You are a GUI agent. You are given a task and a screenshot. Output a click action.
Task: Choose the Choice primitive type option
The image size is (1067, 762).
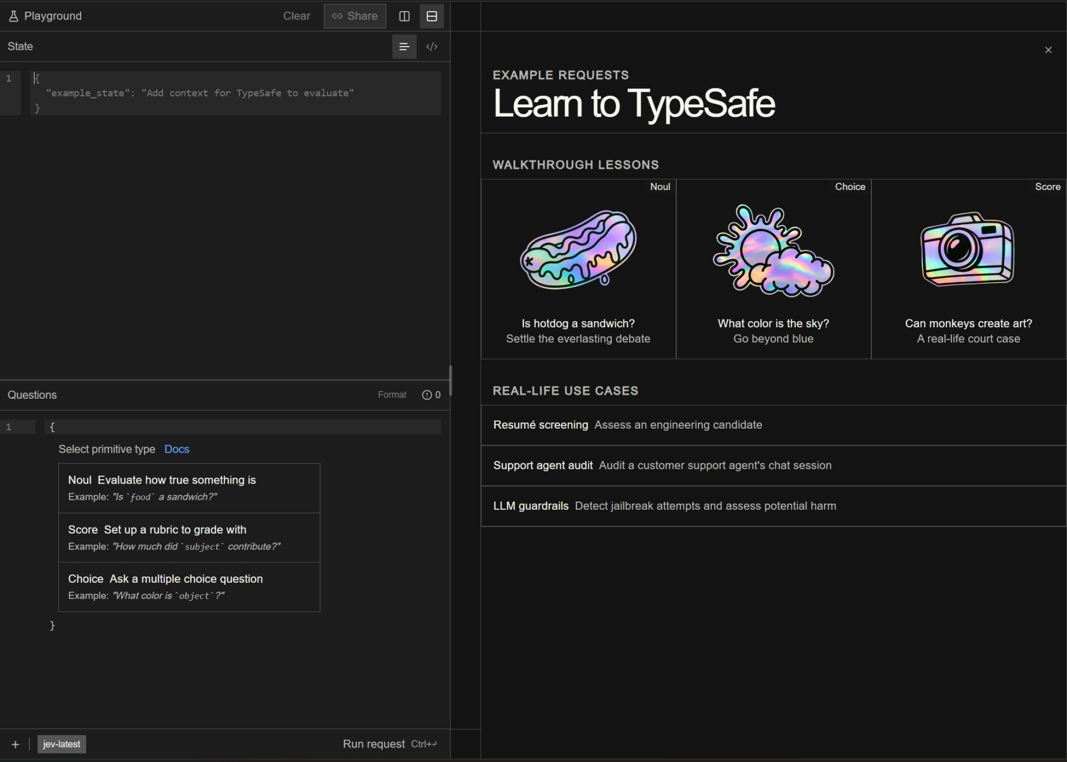click(x=189, y=587)
